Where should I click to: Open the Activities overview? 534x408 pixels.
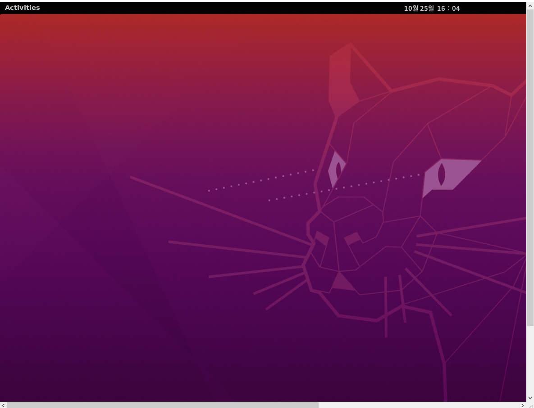coord(23,8)
